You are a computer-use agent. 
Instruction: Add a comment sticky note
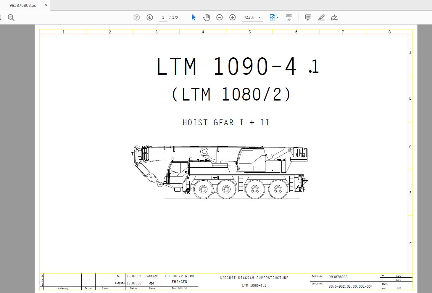[x=308, y=17]
